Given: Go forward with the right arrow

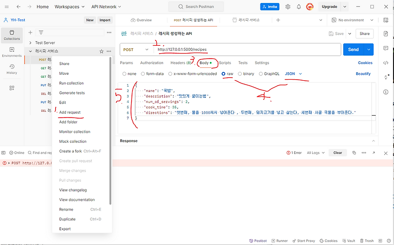Looking at the screenshot, I should tap(30, 7).
